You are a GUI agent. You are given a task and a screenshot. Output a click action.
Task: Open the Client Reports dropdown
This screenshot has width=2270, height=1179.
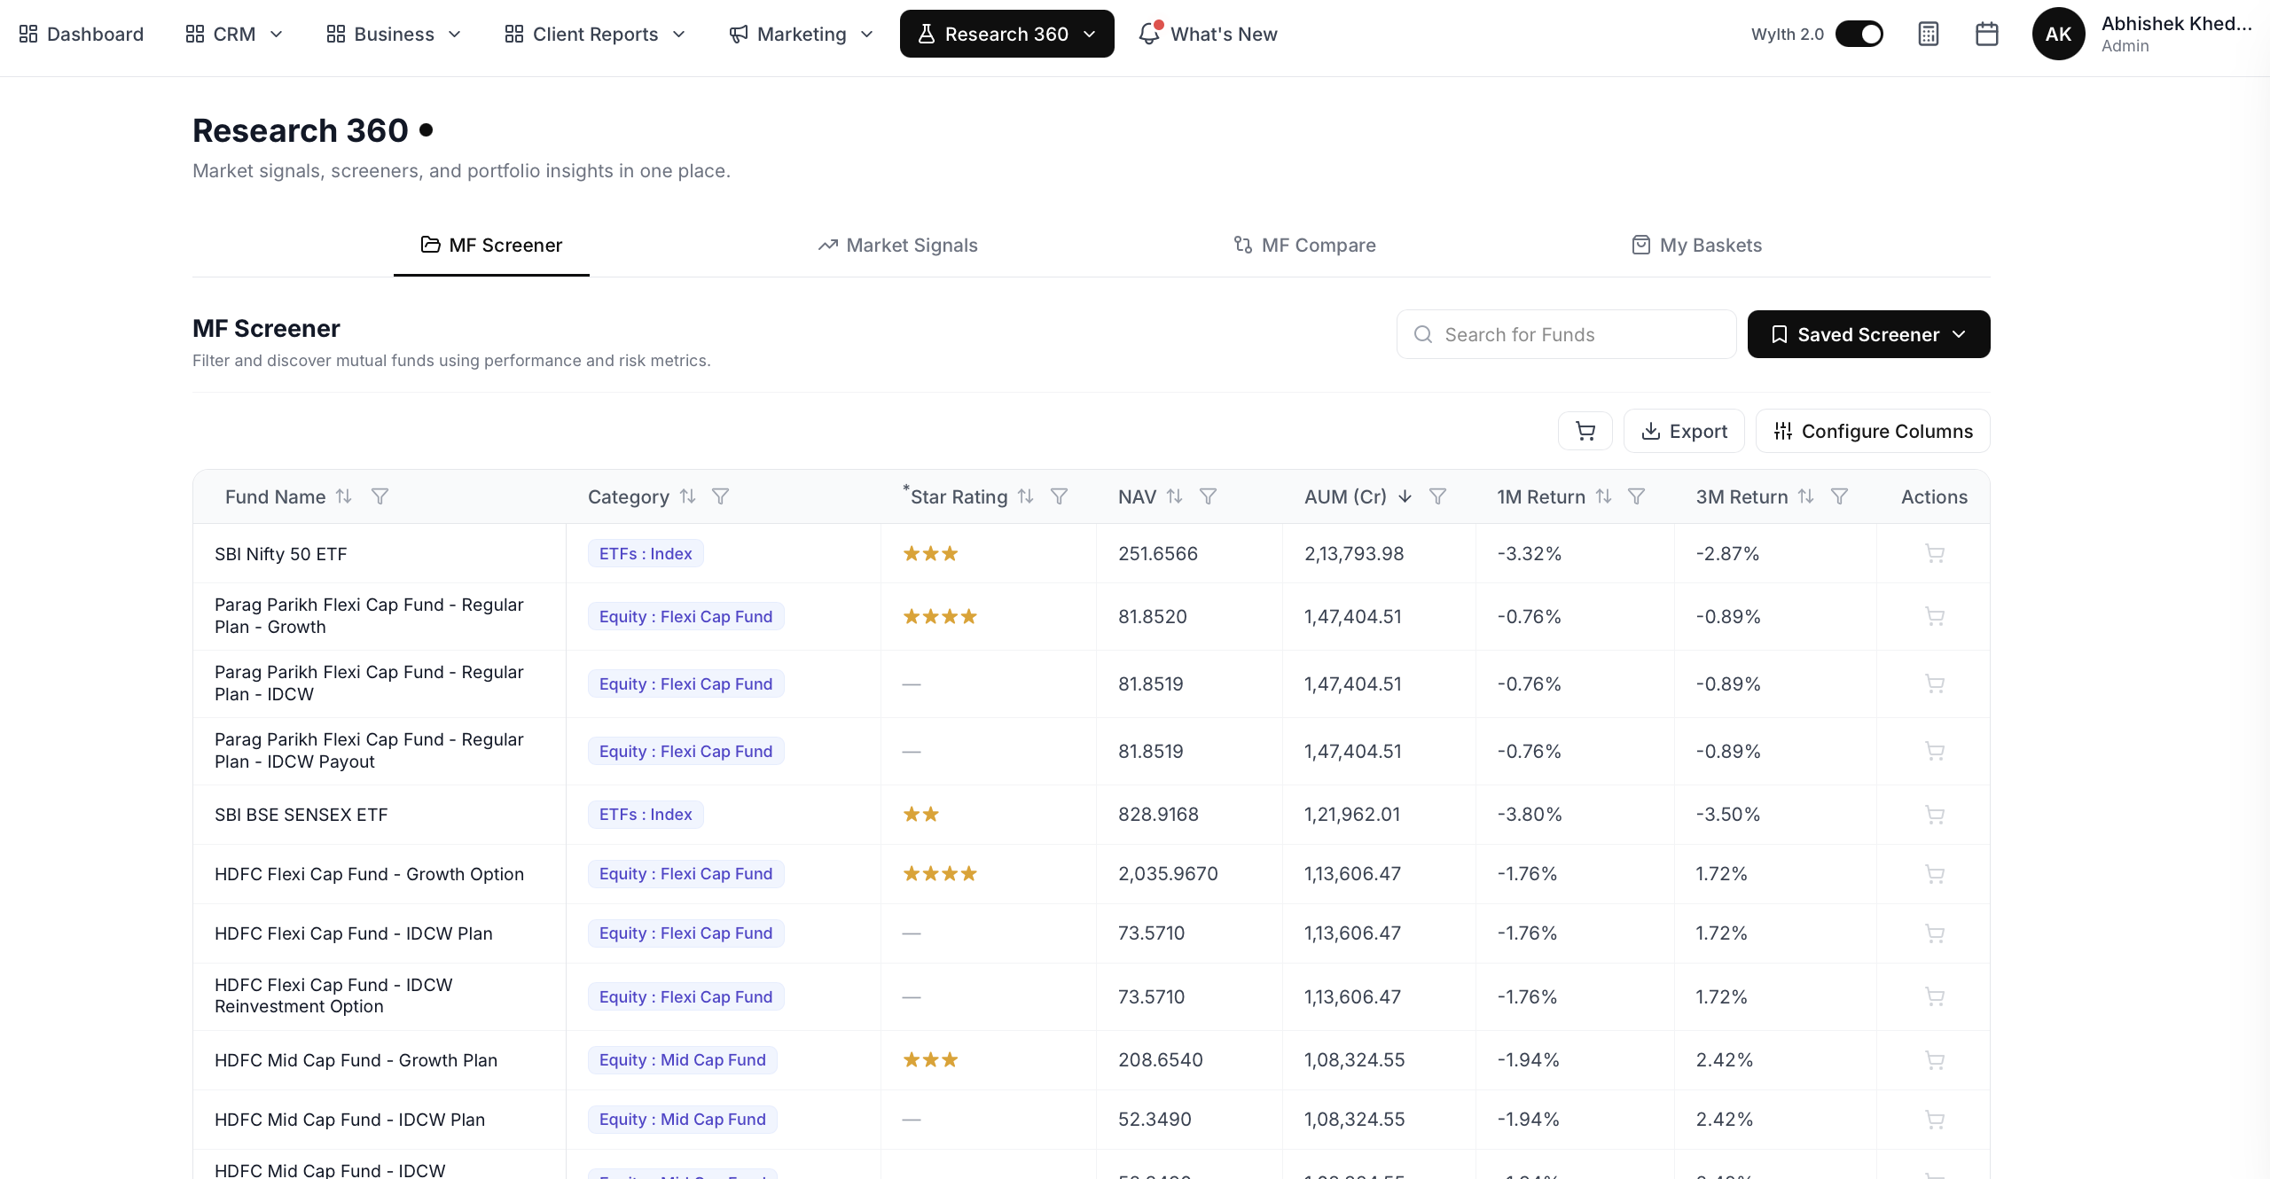click(596, 34)
